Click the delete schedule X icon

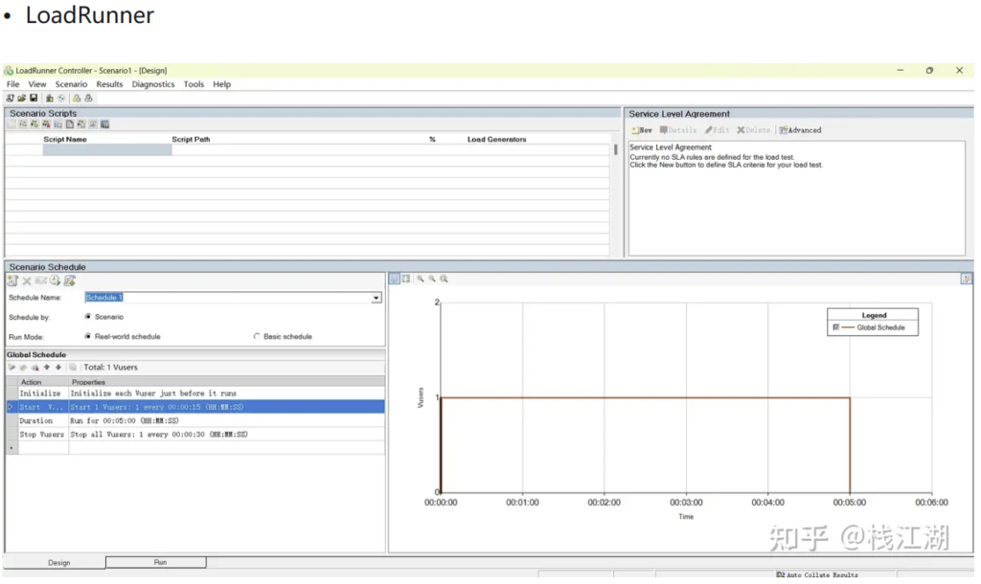click(27, 281)
